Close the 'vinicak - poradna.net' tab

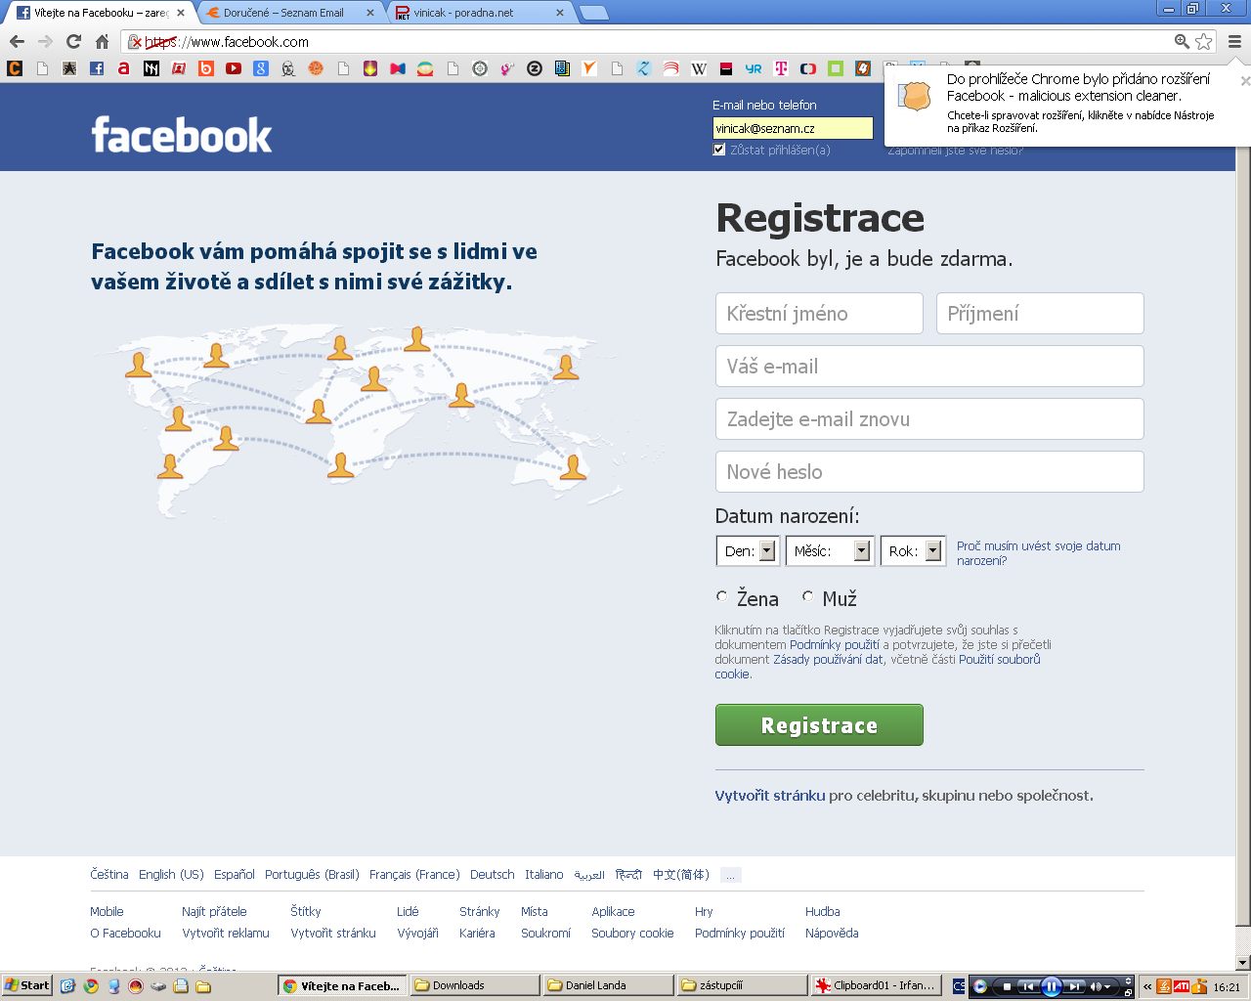[559, 13]
